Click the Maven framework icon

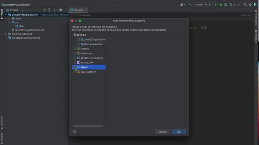pos(79,67)
